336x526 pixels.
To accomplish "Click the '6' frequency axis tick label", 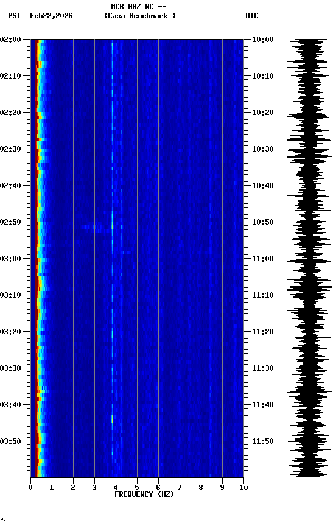I will (x=158, y=488).
